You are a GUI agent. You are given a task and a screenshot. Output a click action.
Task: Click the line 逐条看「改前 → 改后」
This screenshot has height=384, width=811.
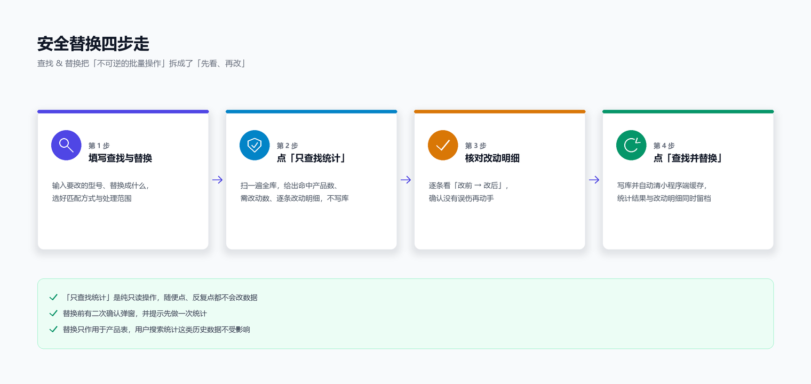click(469, 186)
